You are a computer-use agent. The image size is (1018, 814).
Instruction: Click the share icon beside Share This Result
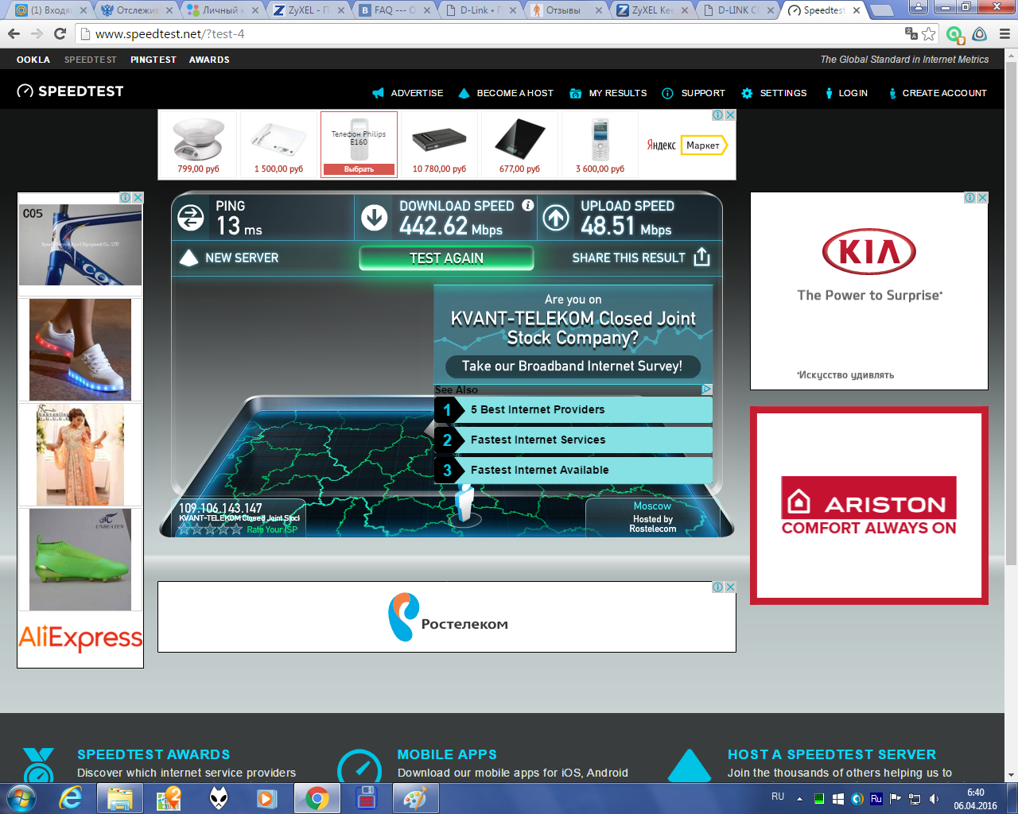click(701, 257)
